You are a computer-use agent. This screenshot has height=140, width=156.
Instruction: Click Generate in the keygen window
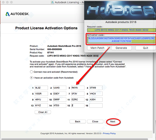pos(121,48)
